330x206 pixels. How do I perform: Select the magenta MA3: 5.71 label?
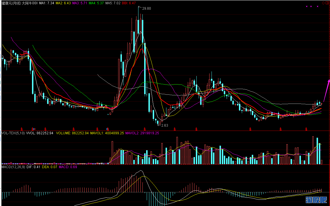pos(80,3)
